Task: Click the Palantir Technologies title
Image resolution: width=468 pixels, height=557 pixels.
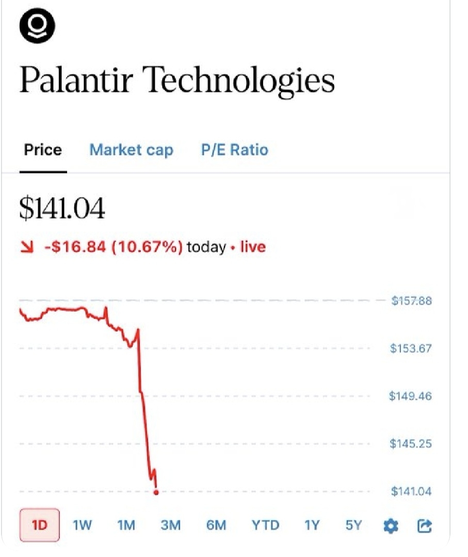Action: pyautogui.click(x=177, y=81)
